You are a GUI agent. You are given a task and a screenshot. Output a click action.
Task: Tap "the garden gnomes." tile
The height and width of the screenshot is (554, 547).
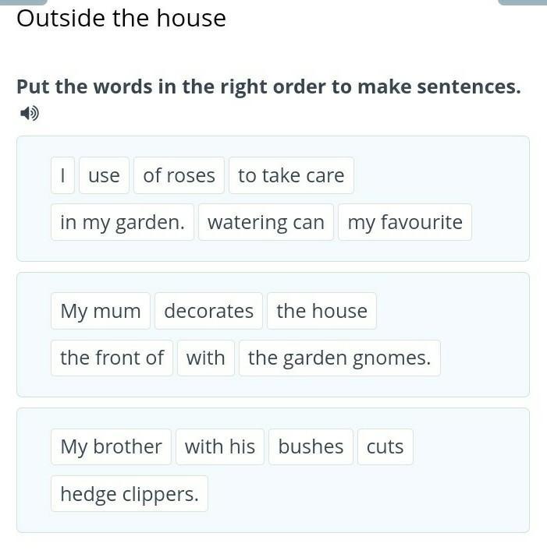pyautogui.click(x=339, y=358)
